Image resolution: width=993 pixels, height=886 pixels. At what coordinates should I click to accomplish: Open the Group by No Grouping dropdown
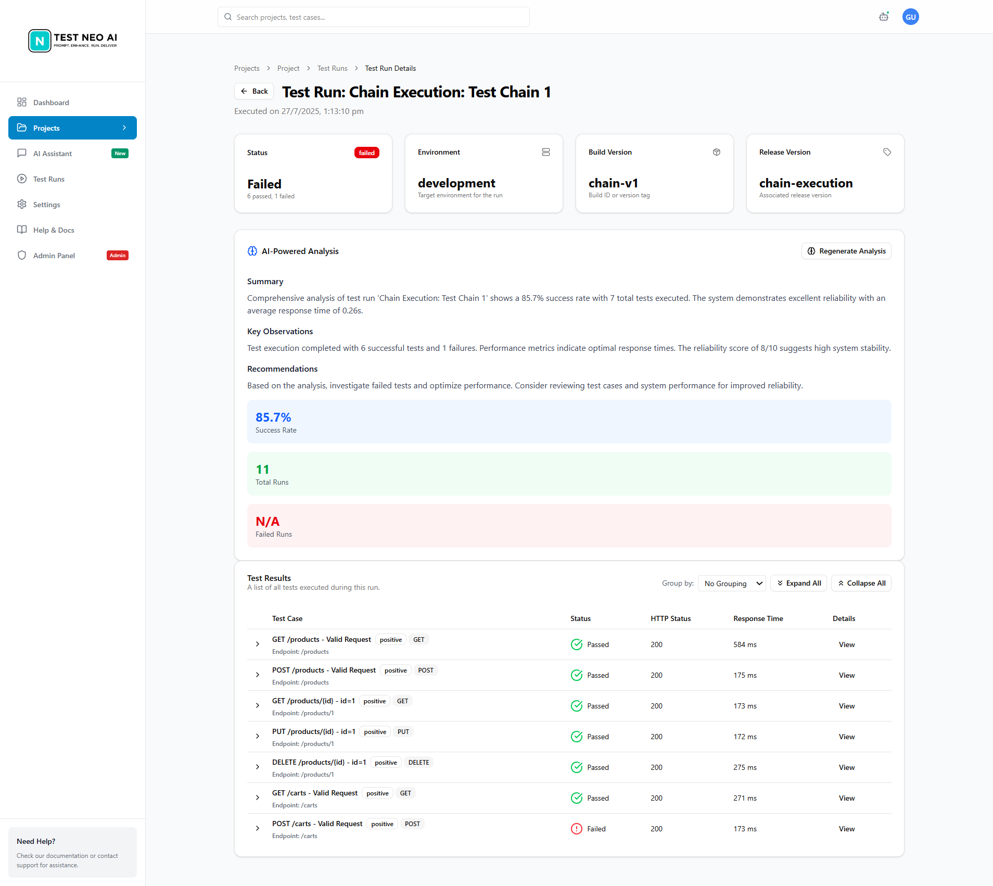731,583
